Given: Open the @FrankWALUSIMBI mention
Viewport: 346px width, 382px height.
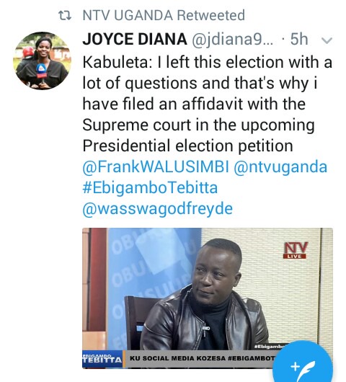Looking at the screenshot, I should point(156,167).
